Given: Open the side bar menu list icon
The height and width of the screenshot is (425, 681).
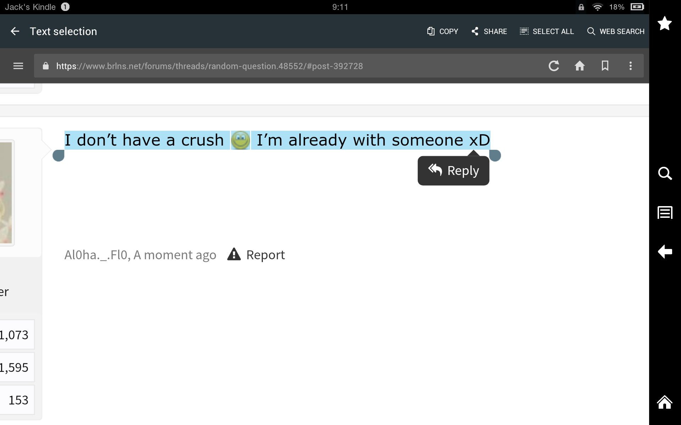Looking at the screenshot, I should 665,212.
